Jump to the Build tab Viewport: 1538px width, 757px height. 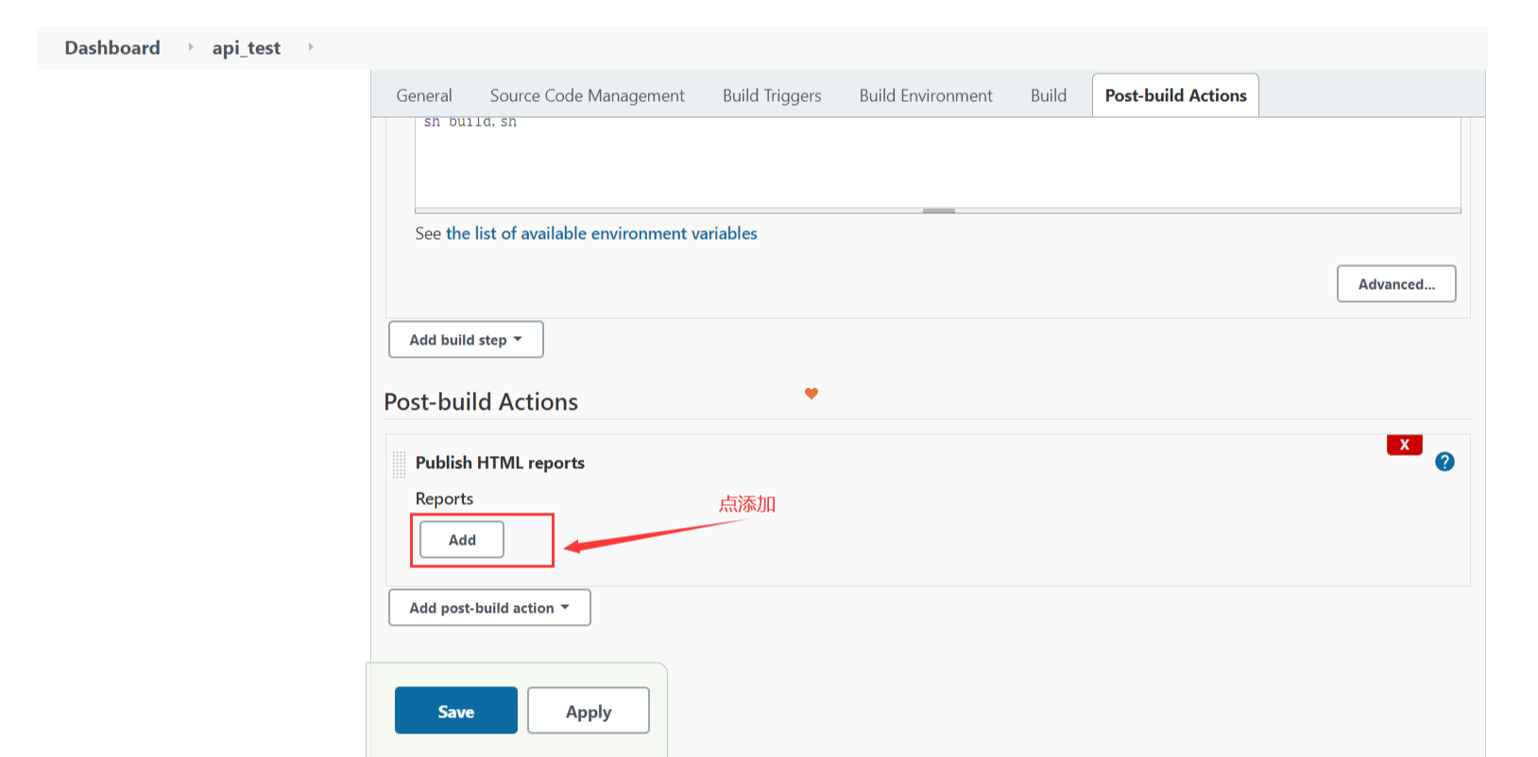[x=1049, y=95]
